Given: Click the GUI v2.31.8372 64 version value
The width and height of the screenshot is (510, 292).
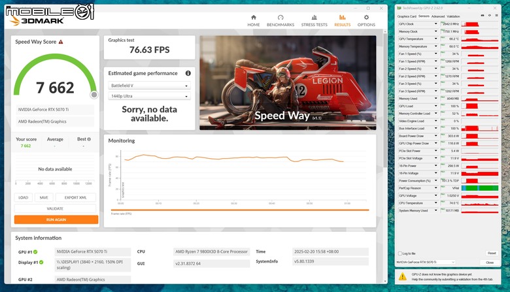Looking at the screenshot, I should [211, 264].
